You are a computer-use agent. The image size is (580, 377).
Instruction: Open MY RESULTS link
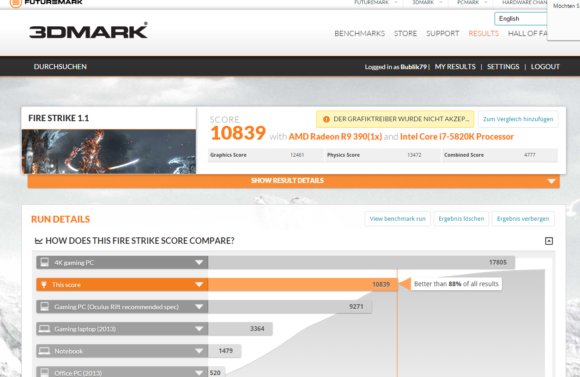[x=455, y=66]
